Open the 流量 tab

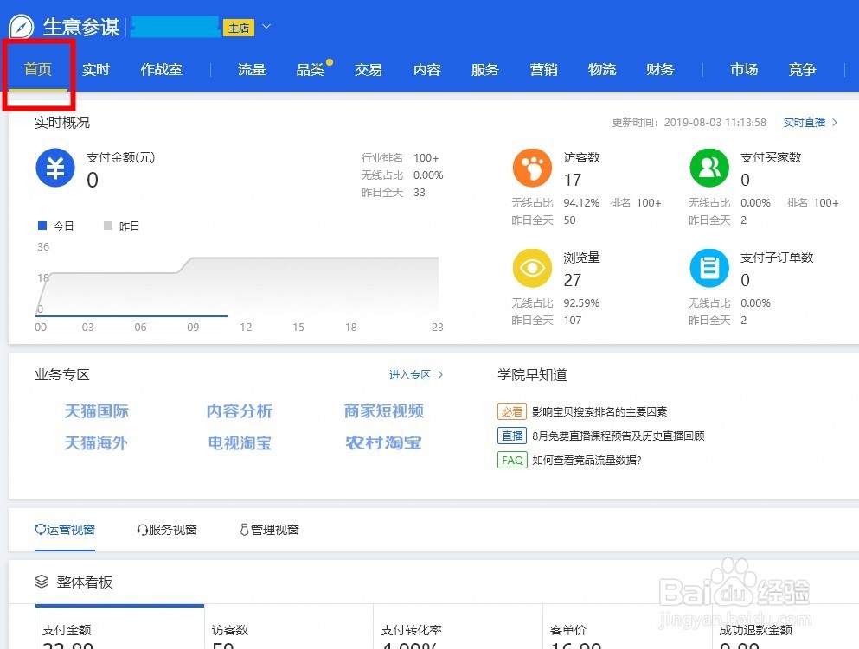coord(252,69)
